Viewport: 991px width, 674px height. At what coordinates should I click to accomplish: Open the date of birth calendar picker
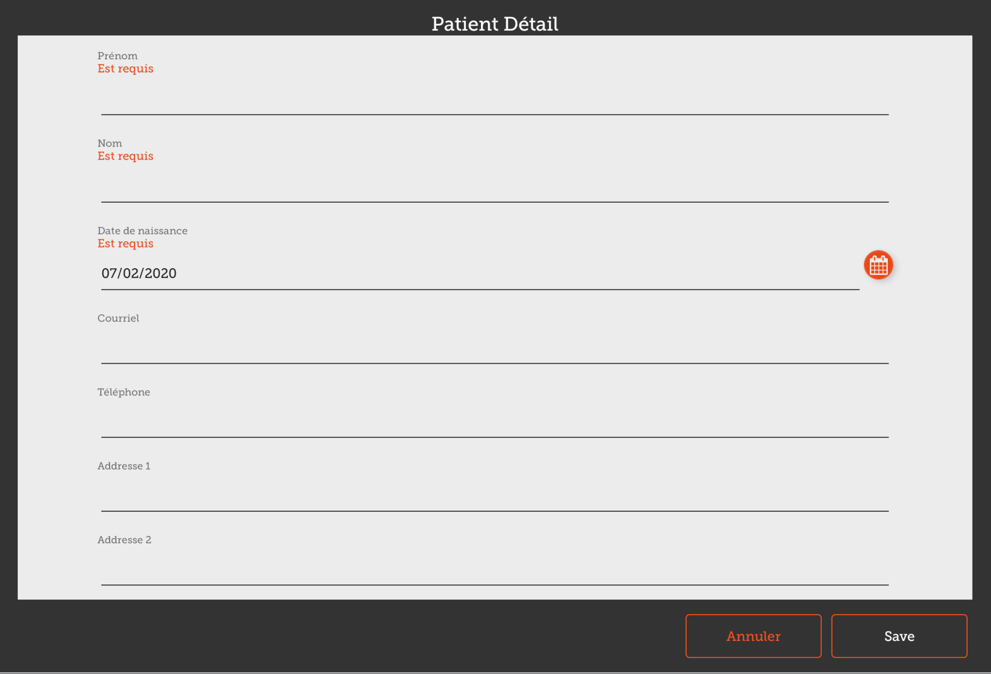click(x=878, y=265)
